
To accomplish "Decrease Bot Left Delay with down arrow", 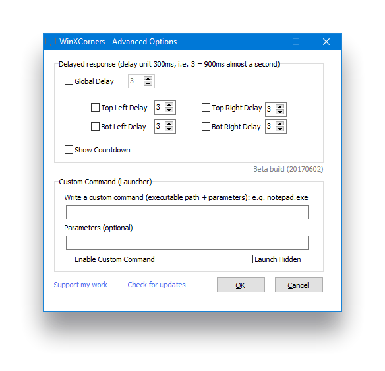I will [x=169, y=129].
